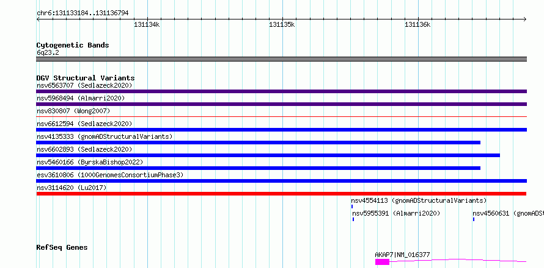Click small blue marker under nsv4554113

(x=352, y=206)
